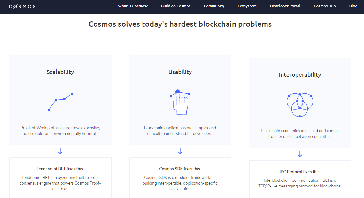The height and width of the screenshot is (198, 364).
Task: Click the Interoperability overlapping circles icon
Action: pos(300,105)
